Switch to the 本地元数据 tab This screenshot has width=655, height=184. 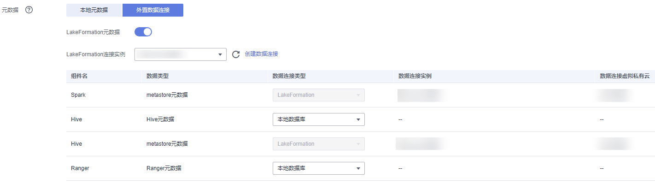point(94,10)
